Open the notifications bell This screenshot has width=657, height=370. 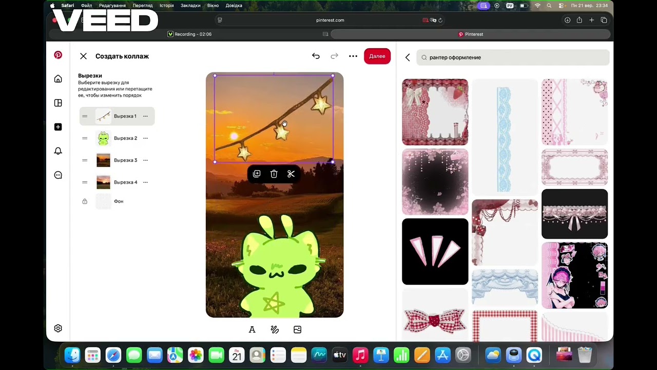[x=58, y=151]
